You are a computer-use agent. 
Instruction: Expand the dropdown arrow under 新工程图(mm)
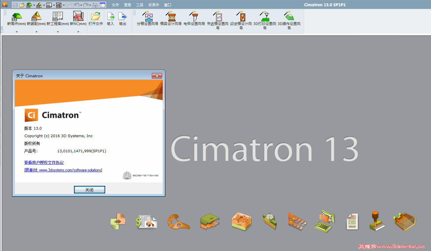(58, 32)
